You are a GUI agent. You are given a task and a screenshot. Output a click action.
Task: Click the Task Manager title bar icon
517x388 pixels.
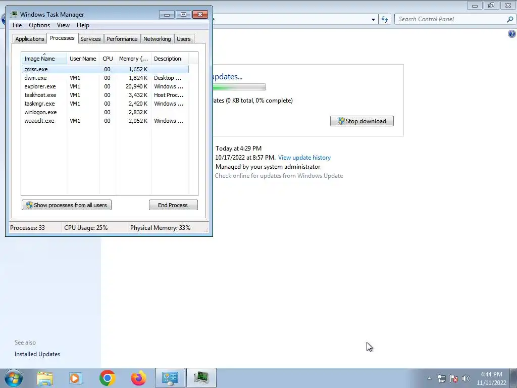coord(14,15)
